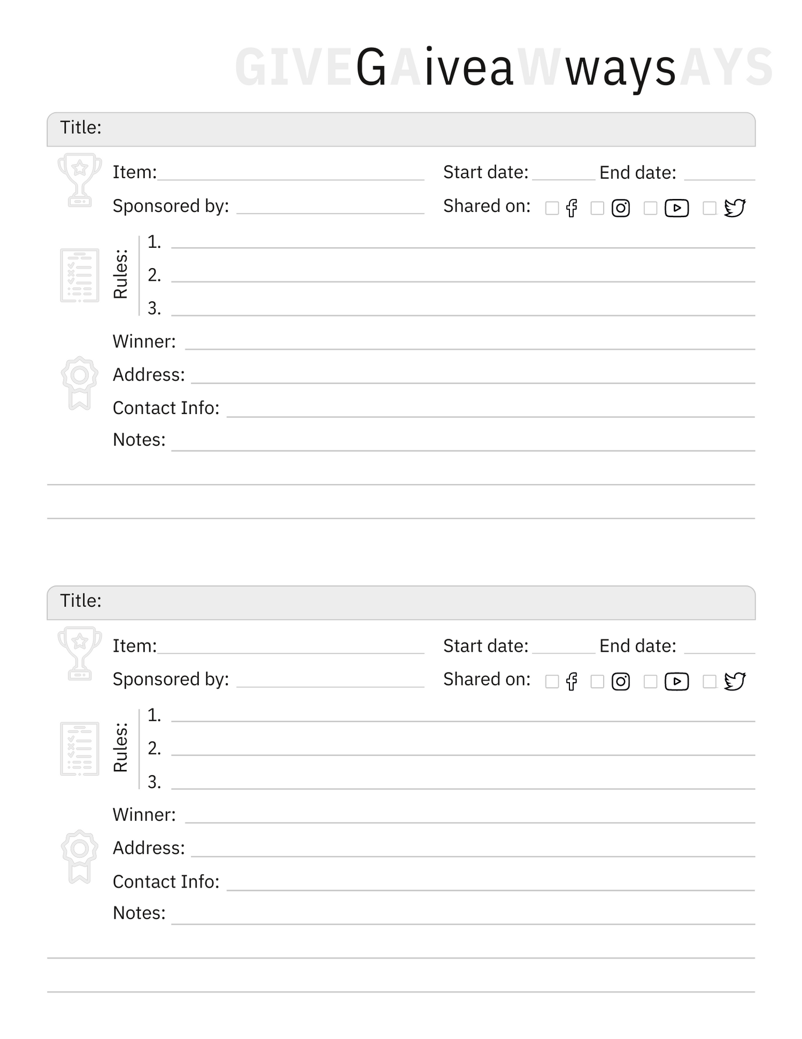Viewport: 802px width, 1039px height.
Task: Click the Instagram icon in the first giveaway
Action: [620, 208]
